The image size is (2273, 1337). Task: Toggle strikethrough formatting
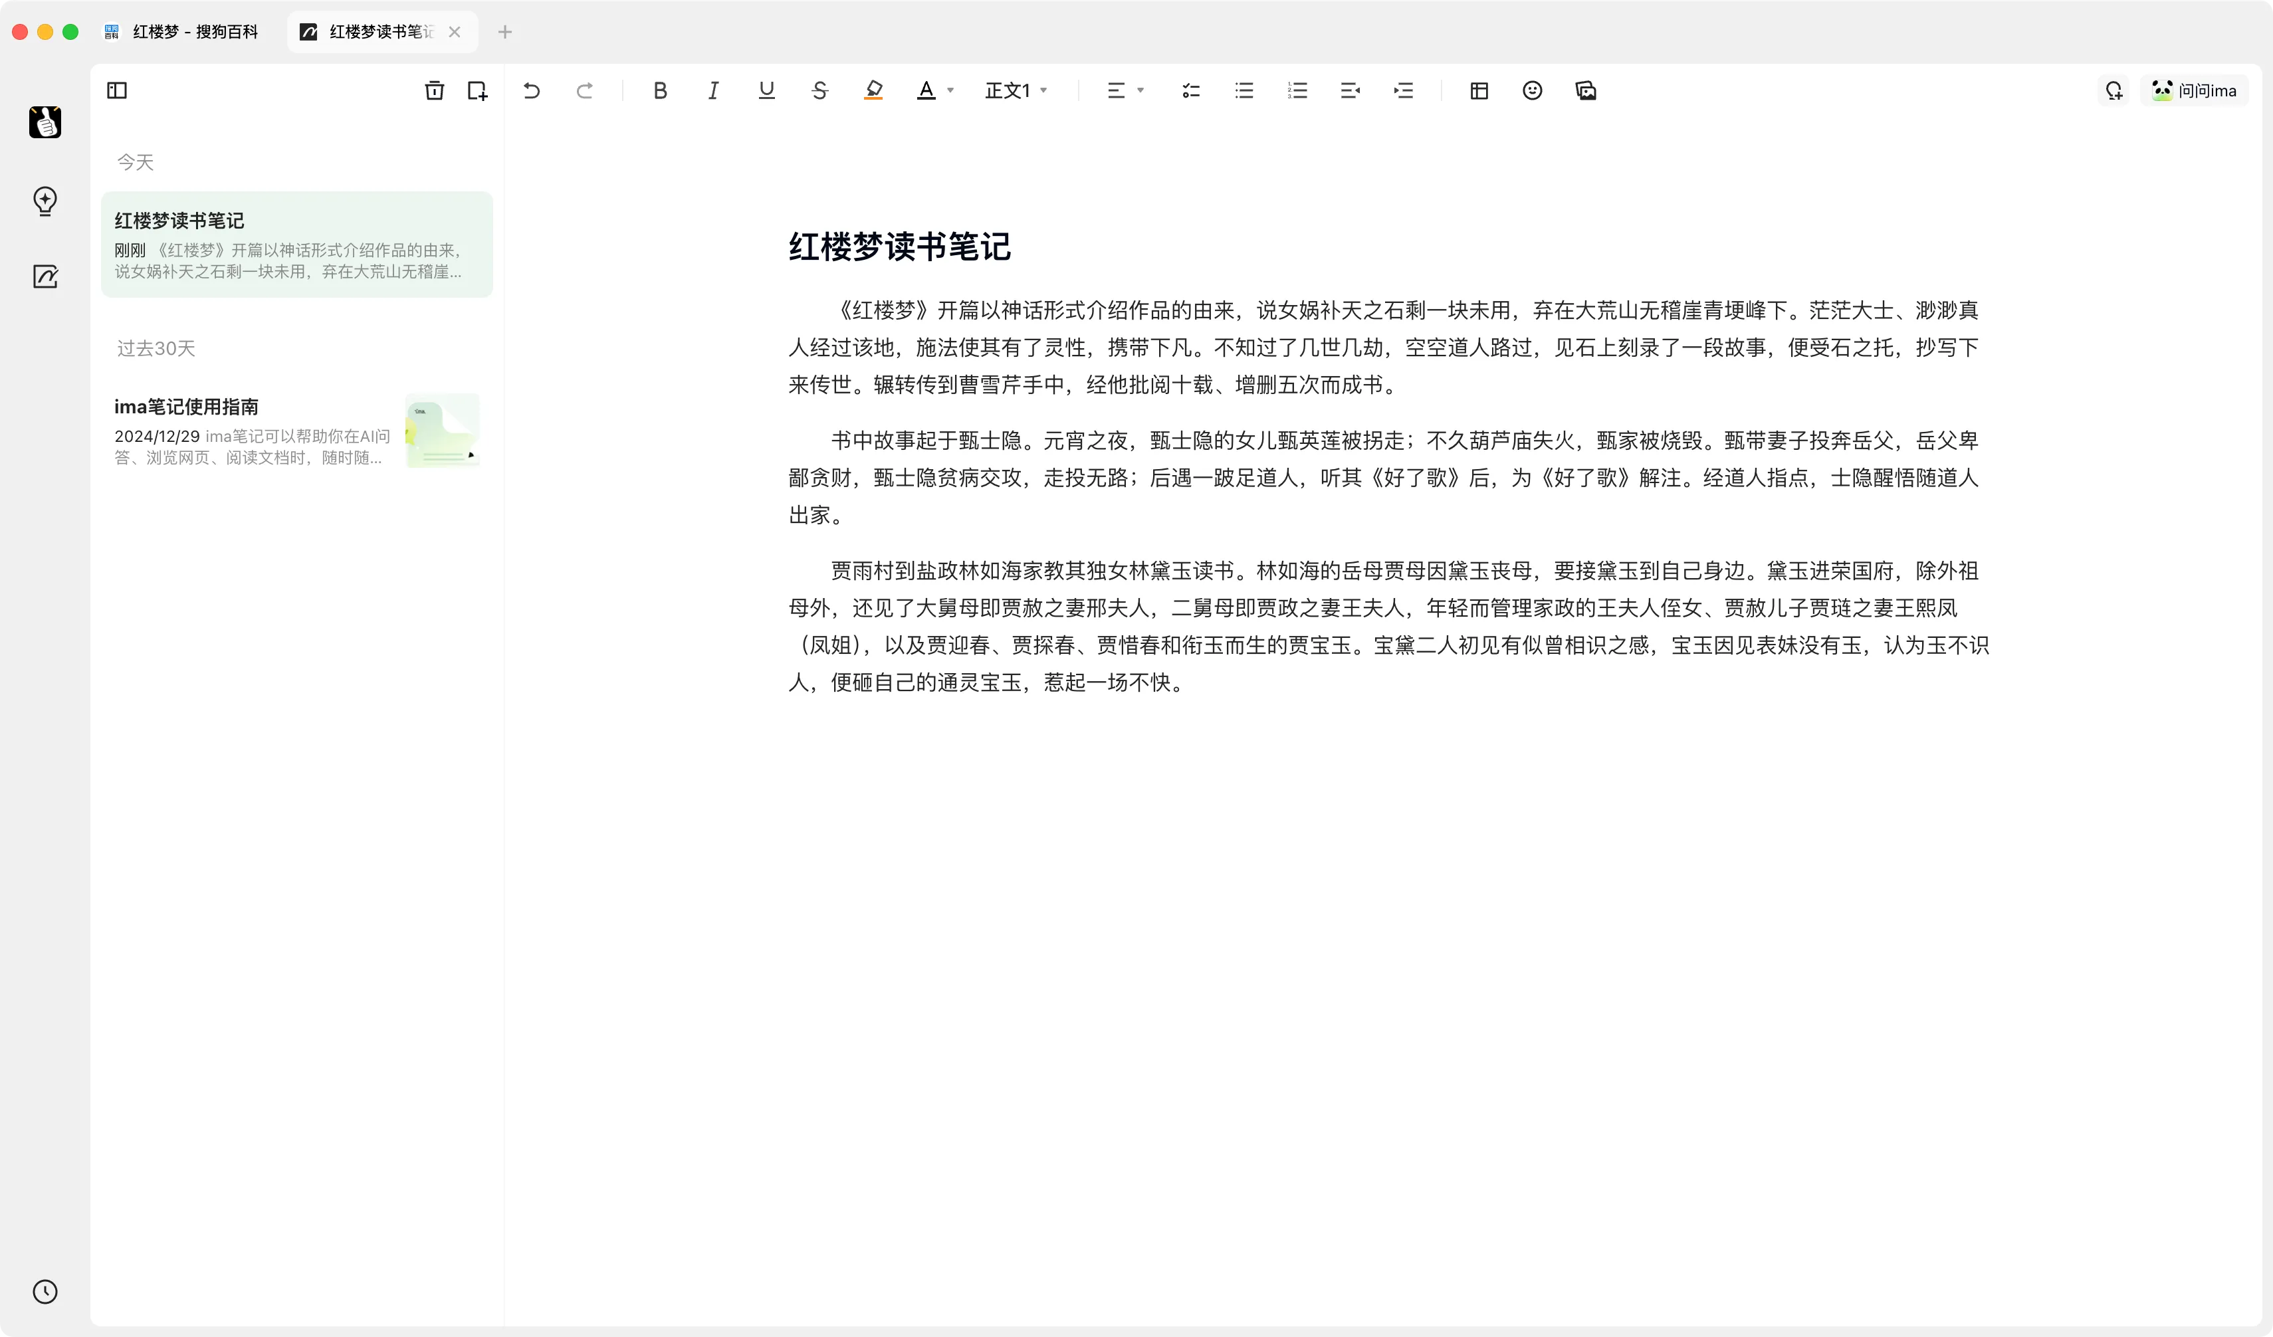(x=819, y=90)
